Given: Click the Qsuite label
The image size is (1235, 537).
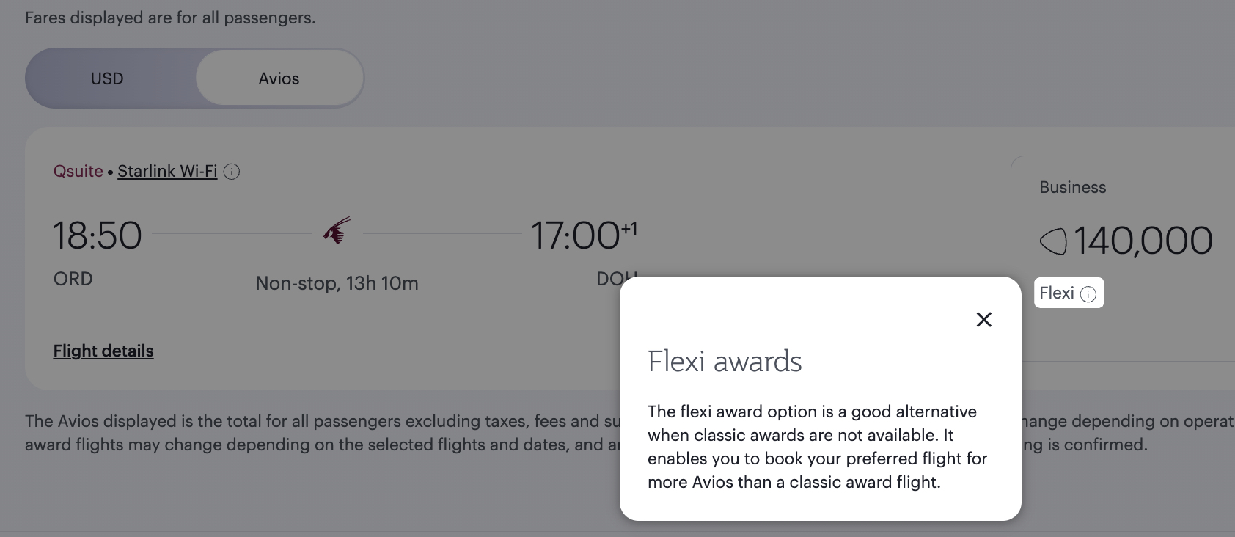Looking at the screenshot, I should pos(78,171).
